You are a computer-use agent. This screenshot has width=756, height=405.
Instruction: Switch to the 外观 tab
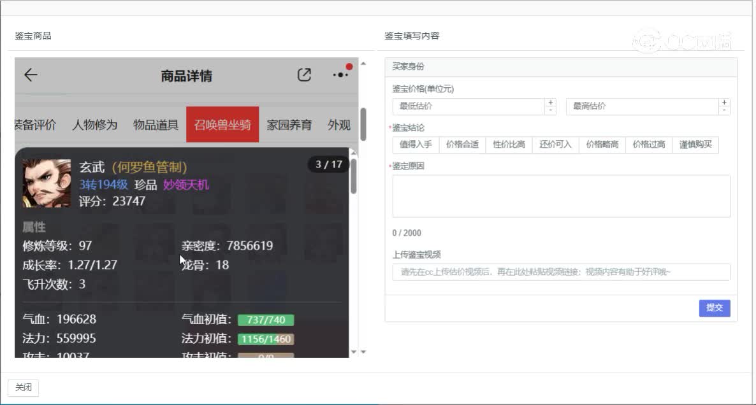click(338, 125)
